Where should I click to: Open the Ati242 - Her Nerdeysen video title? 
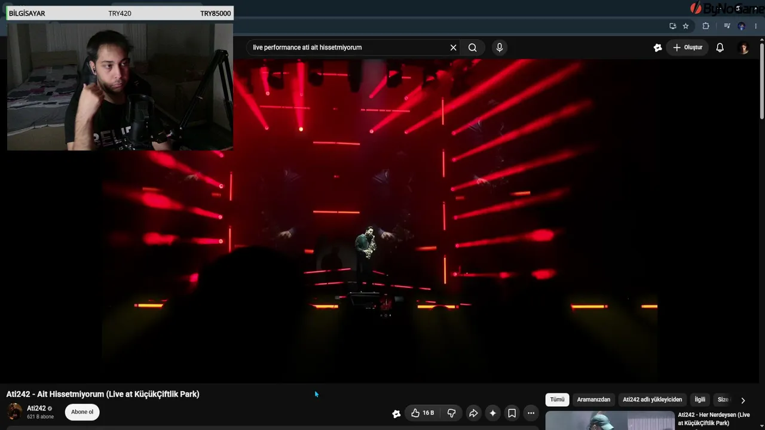[714, 419]
